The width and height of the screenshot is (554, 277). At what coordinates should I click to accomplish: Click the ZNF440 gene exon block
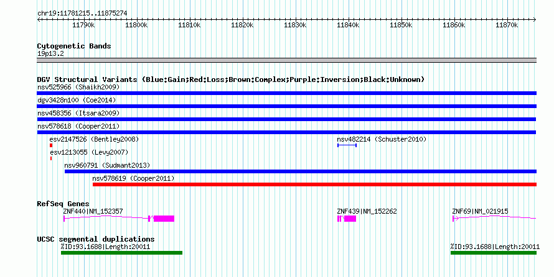pos(164,219)
